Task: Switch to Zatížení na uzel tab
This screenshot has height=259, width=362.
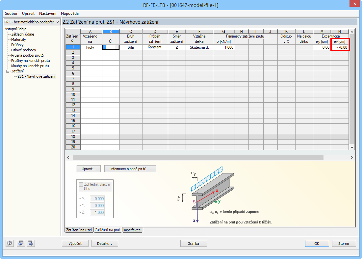Action: pyautogui.click(x=79, y=230)
